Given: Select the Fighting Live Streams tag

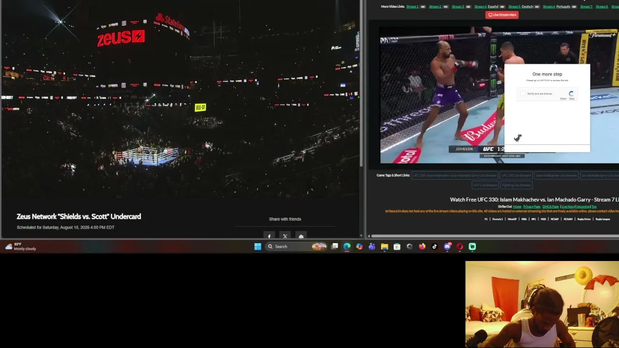Looking at the screenshot, I should click(x=516, y=185).
